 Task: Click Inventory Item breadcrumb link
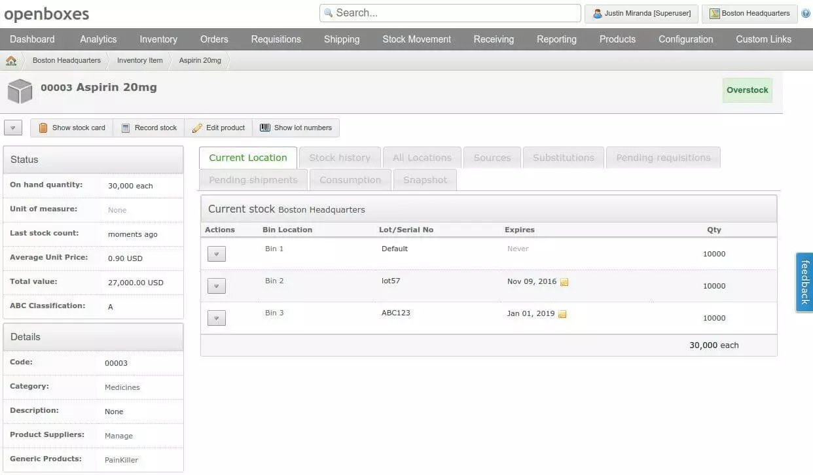pos(140,60)
